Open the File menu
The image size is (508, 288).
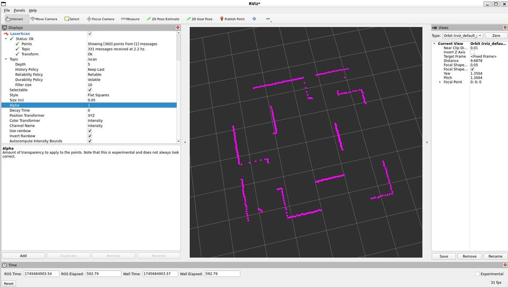click(x=7, y=11)
